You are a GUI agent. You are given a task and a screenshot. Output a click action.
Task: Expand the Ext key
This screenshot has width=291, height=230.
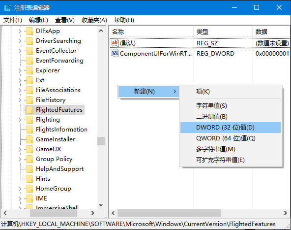coord(20,80)
